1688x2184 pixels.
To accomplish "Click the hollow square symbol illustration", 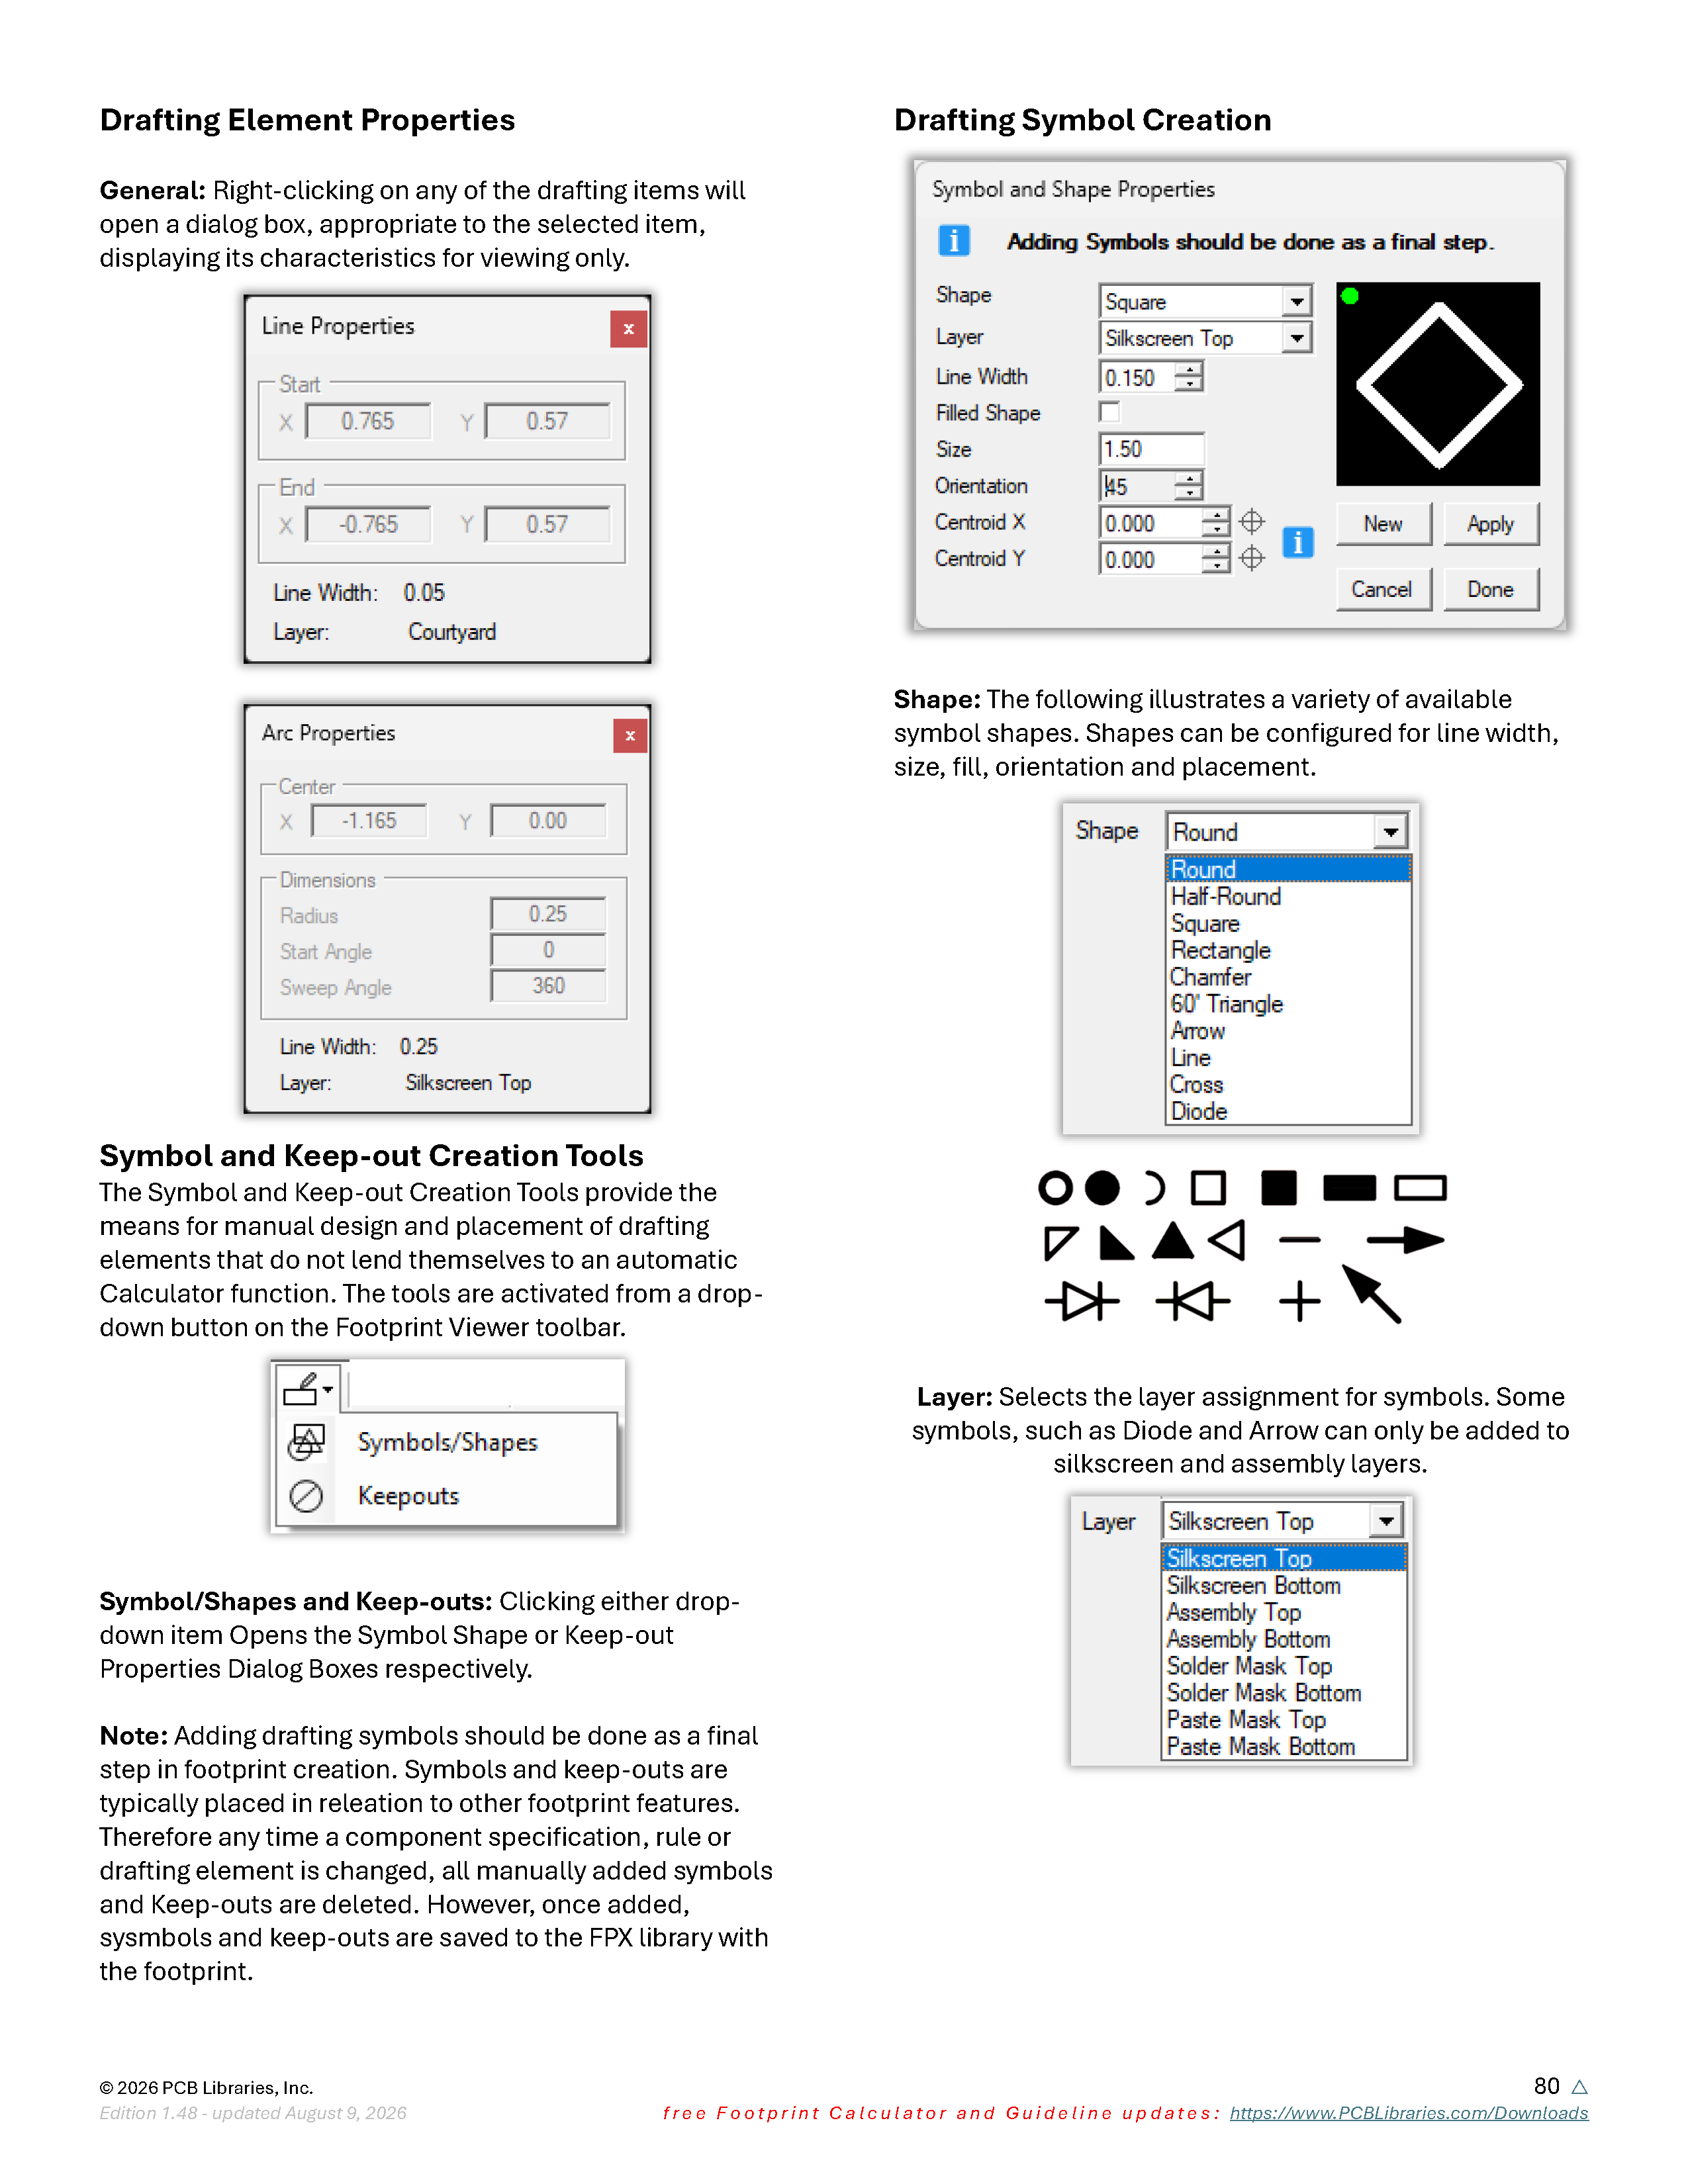I will pyautogui.click(x=1208, y=1188).
